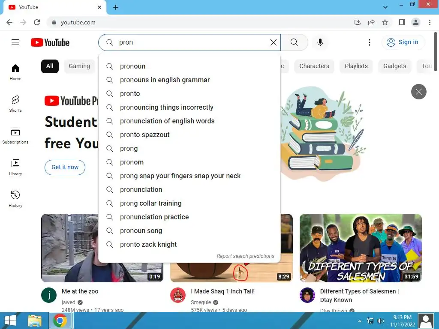The width and height of the screenshot is (439, 329).
Task: Open the Smequle channel avatar
Action: click(178, 295)
